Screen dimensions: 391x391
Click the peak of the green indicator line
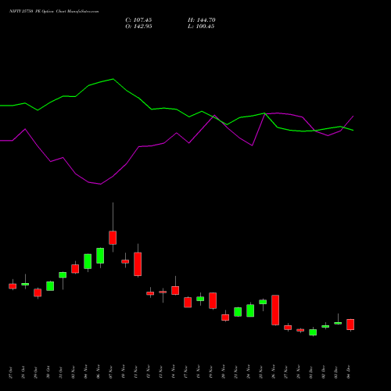pyautogui.click(x=113, y=79)
